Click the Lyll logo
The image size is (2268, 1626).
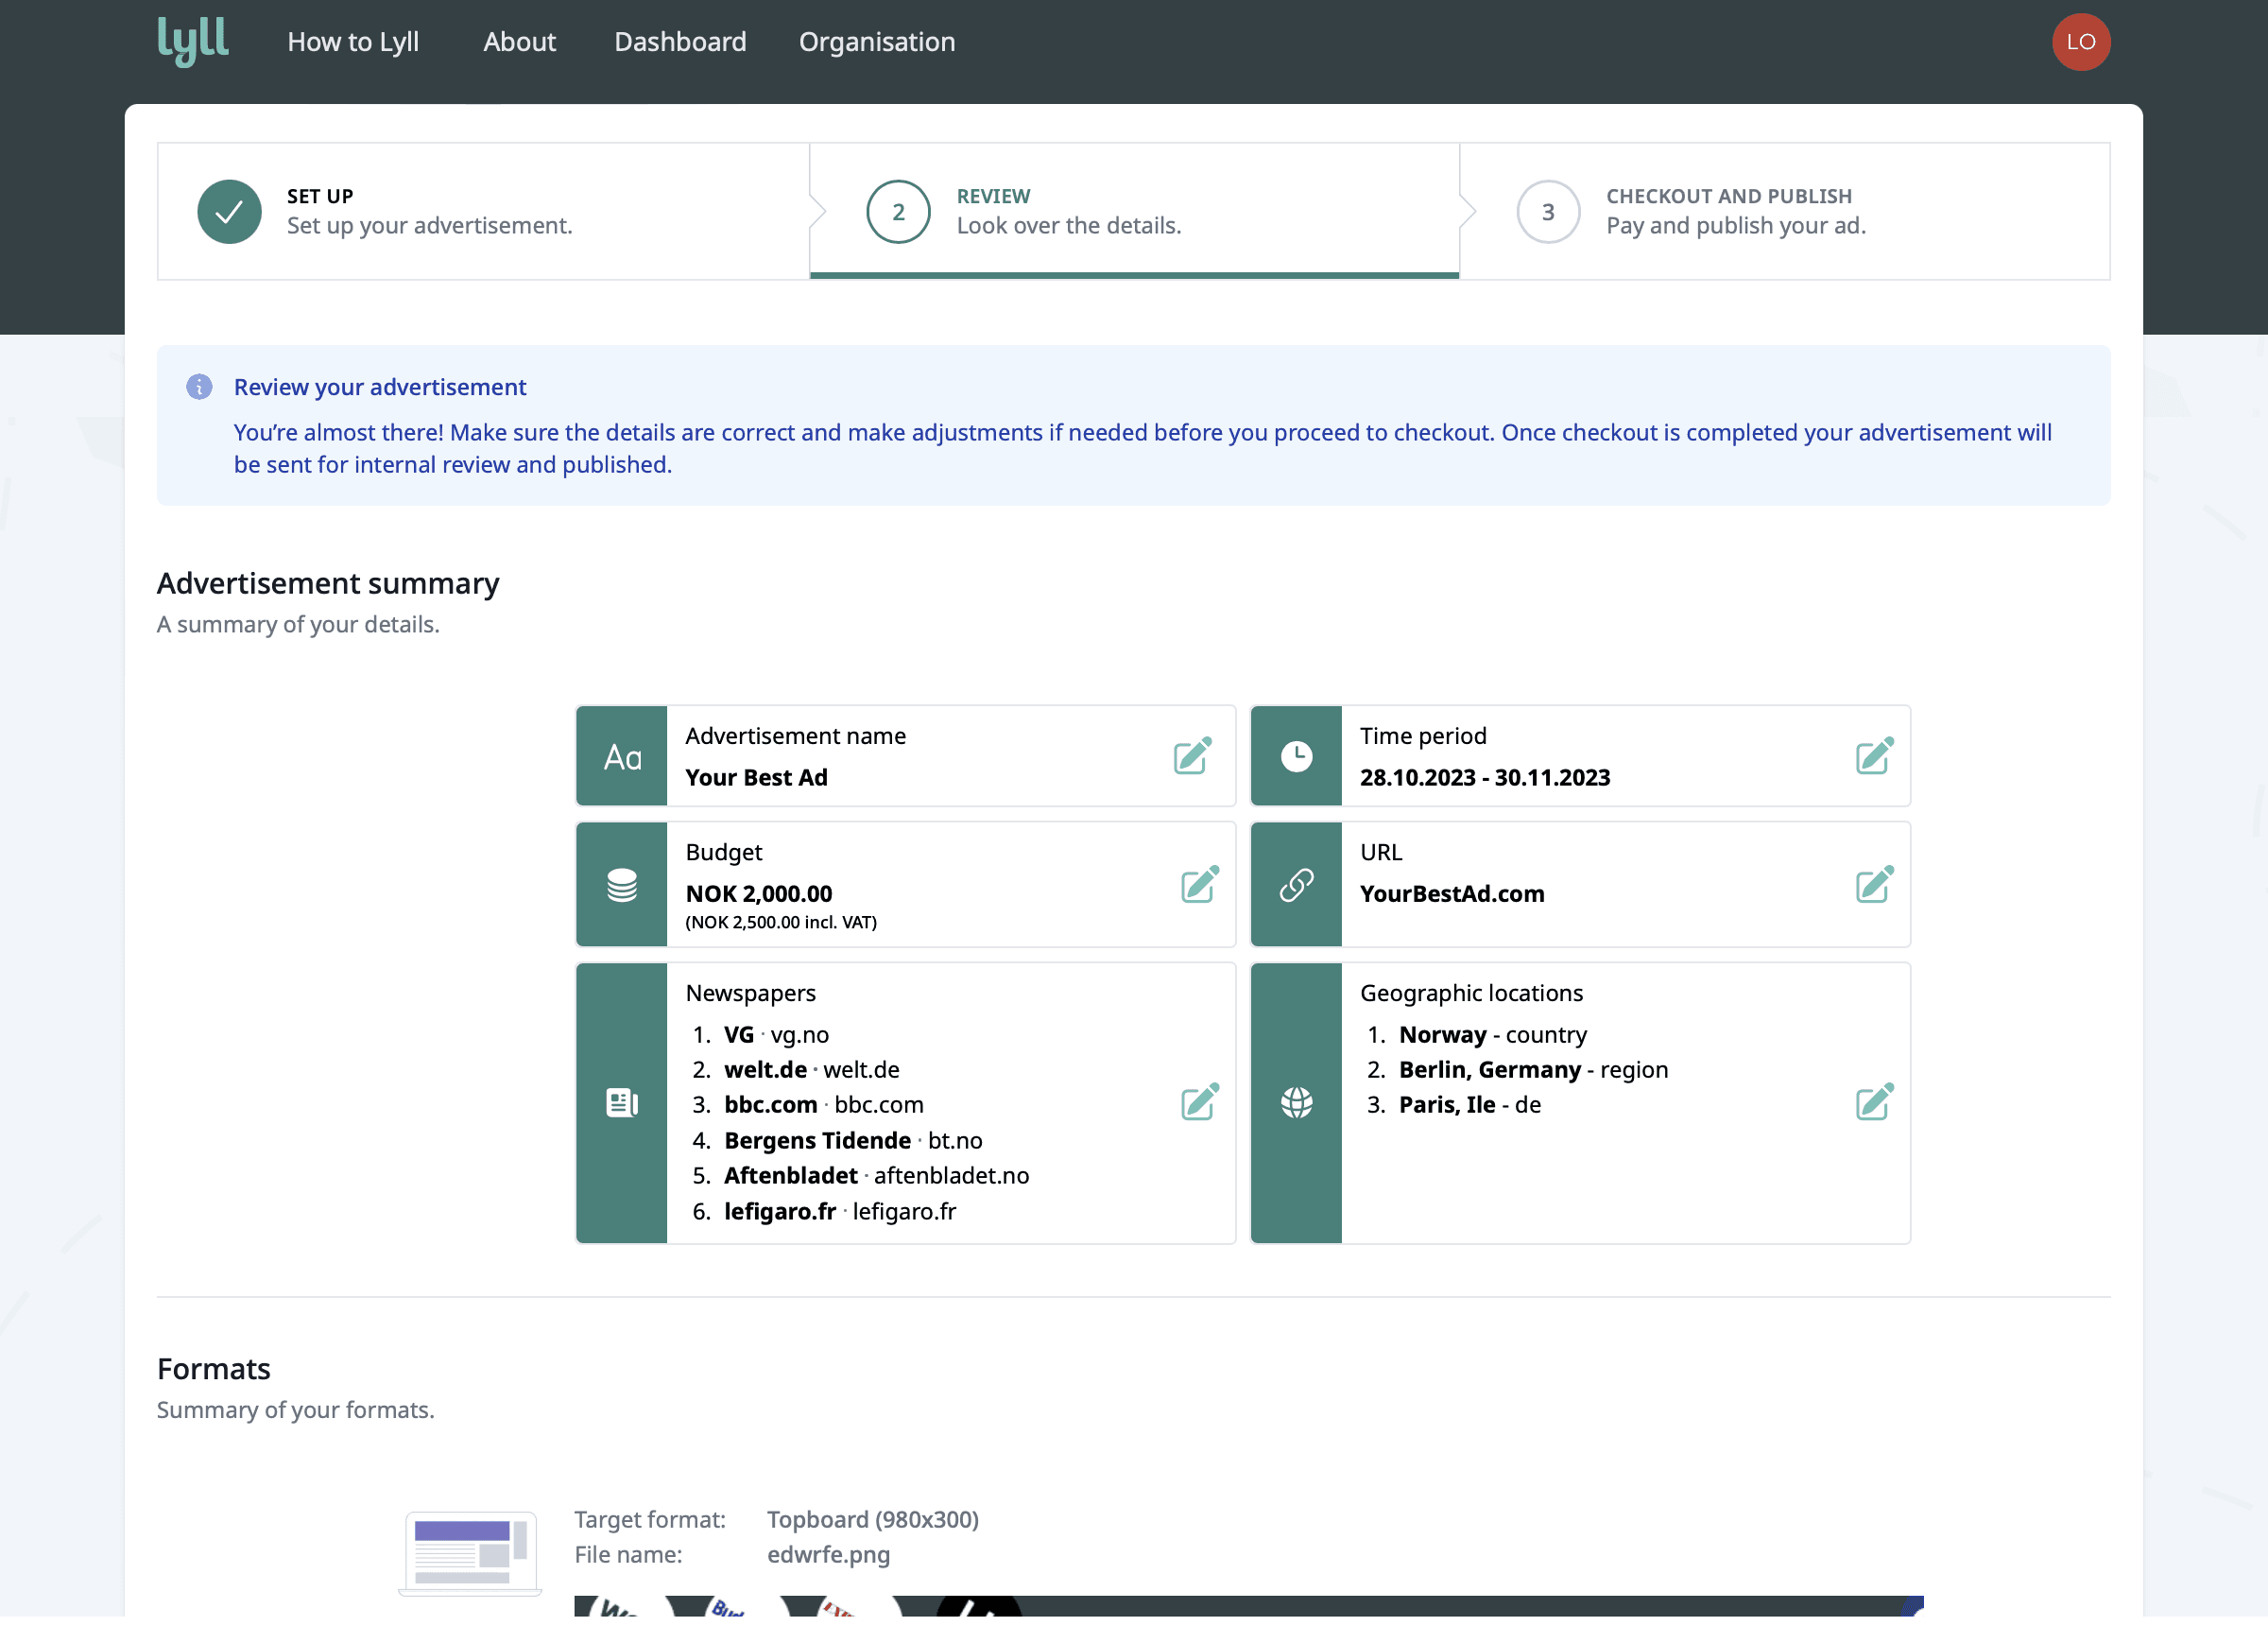193,41
